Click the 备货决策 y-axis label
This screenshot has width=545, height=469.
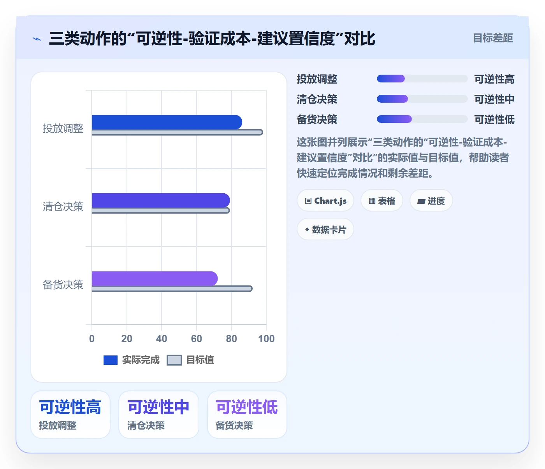[63, 285]
